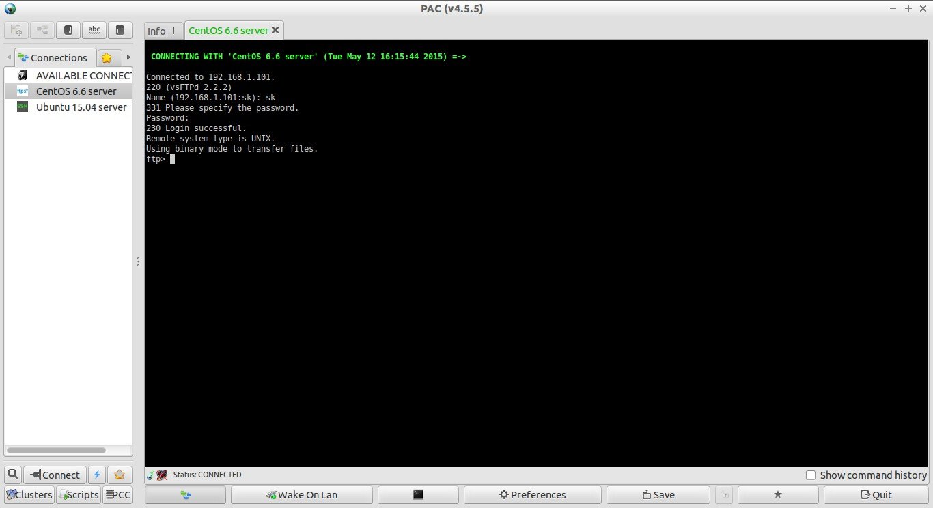Close the CentOS 6.6 server tab

click(x=275, y=31)
